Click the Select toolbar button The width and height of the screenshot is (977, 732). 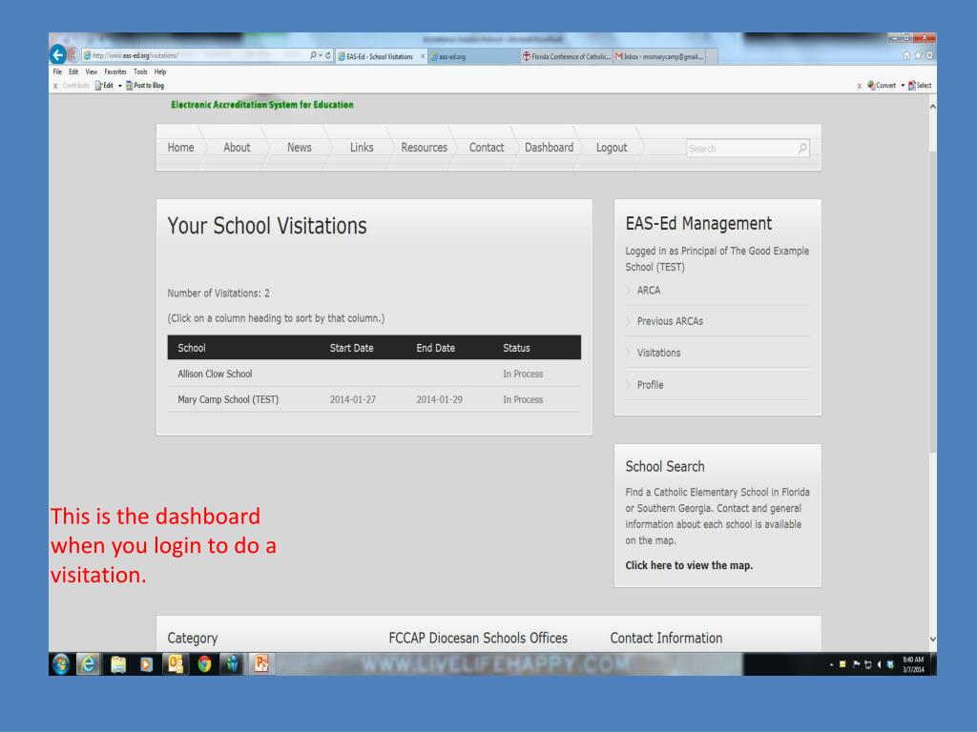(920, 85)
